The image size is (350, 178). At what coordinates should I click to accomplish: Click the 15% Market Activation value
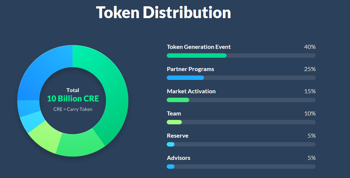click(x=310, y=91)
